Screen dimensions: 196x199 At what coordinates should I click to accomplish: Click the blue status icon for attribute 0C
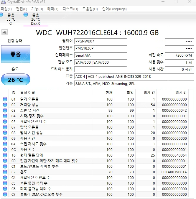(x=5, y=149)
